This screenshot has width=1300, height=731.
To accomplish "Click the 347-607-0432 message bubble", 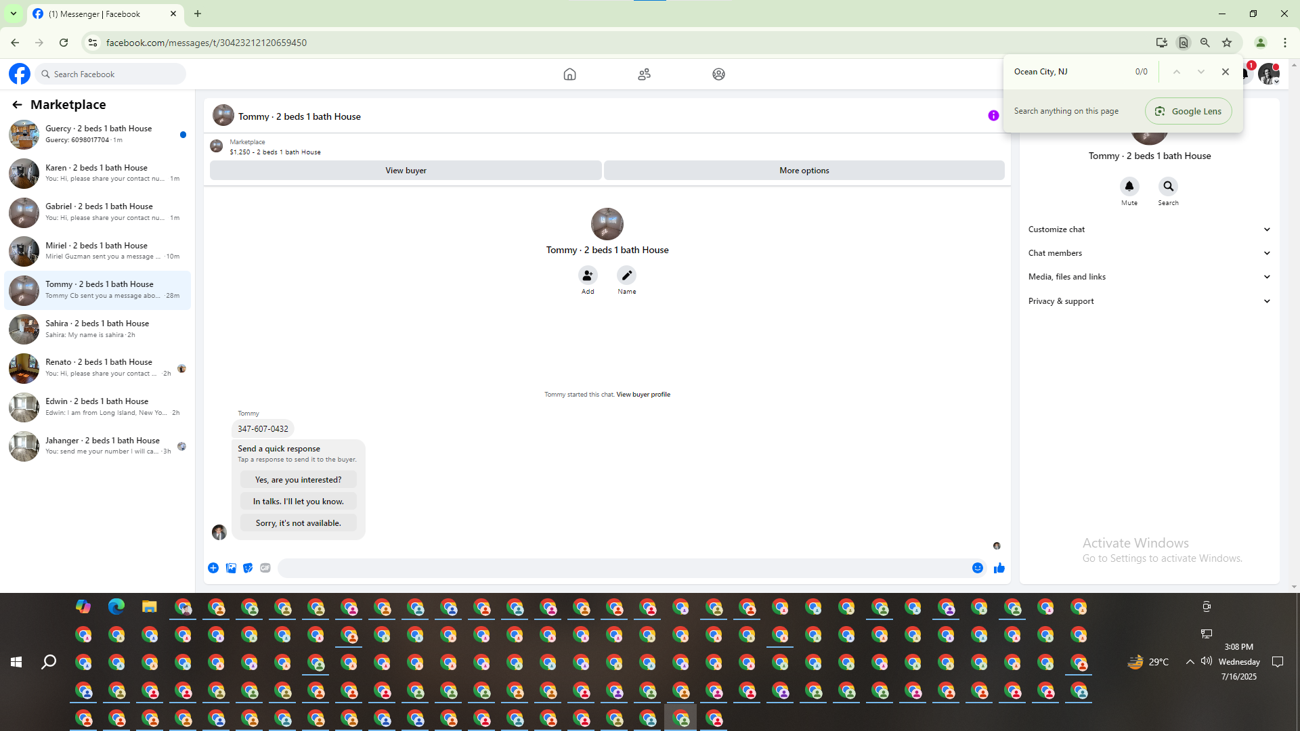I will [263, 429].
